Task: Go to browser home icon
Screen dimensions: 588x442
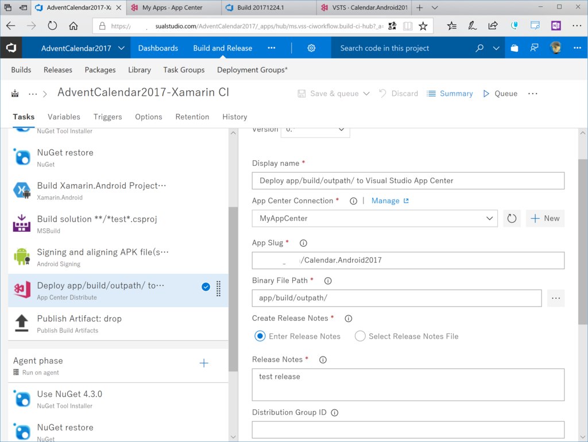Action: pyautogui.click(x=73, y=26)
